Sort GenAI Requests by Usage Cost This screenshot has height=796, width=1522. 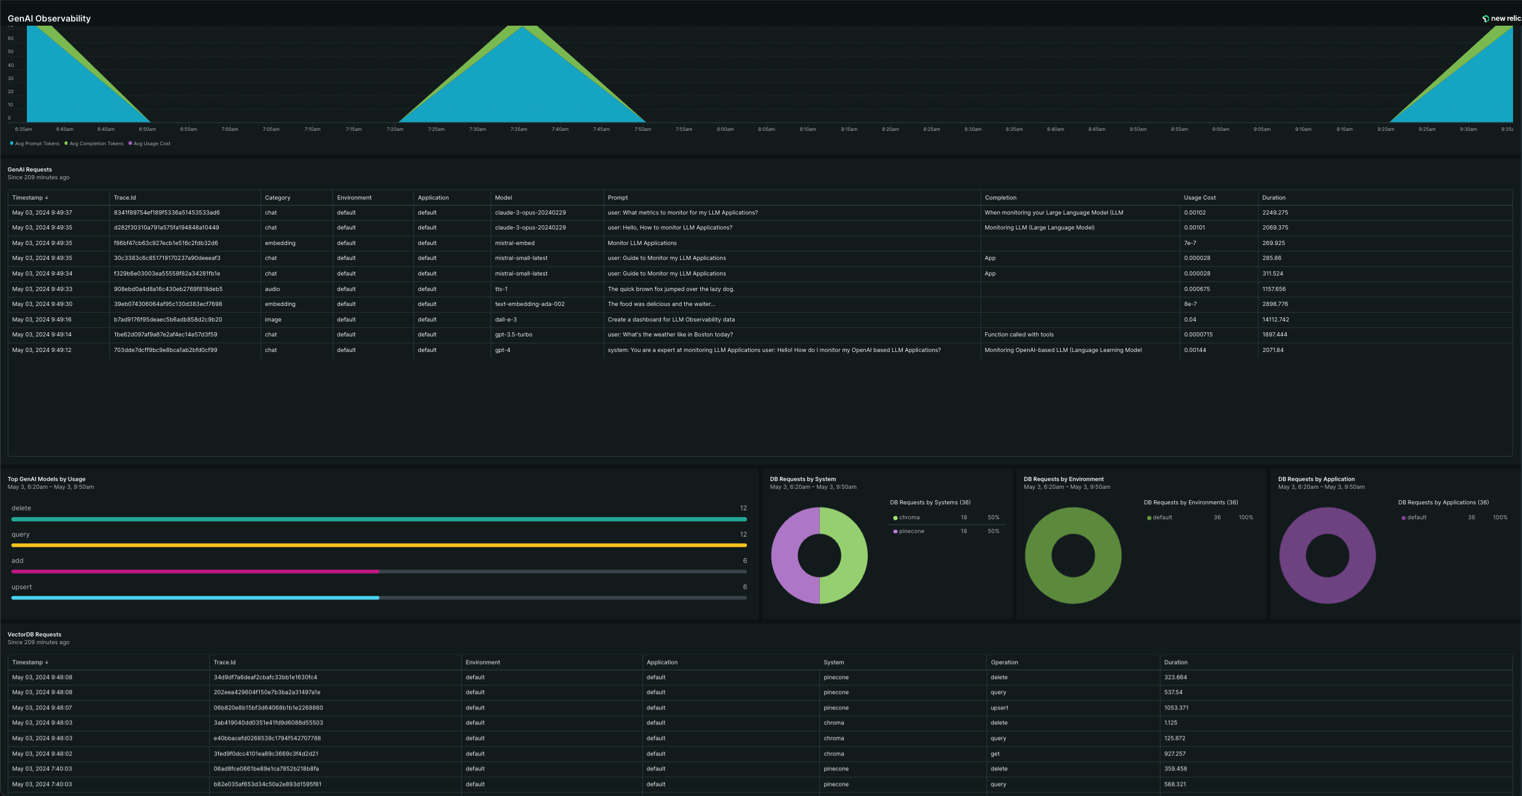coord(1199,198)
